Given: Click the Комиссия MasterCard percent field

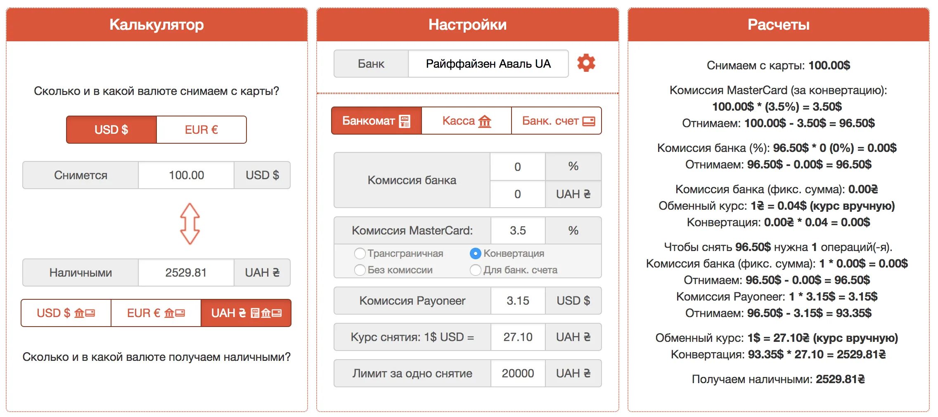Looking at the screenshot, I should click(518, 230).
